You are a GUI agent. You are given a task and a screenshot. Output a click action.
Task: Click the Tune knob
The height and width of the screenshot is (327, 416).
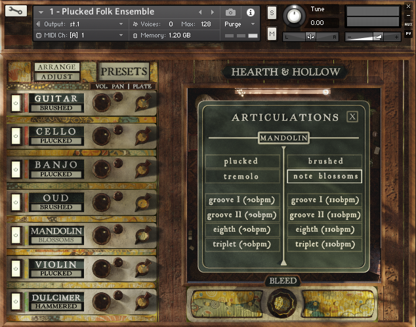click(x=294, y=16)
